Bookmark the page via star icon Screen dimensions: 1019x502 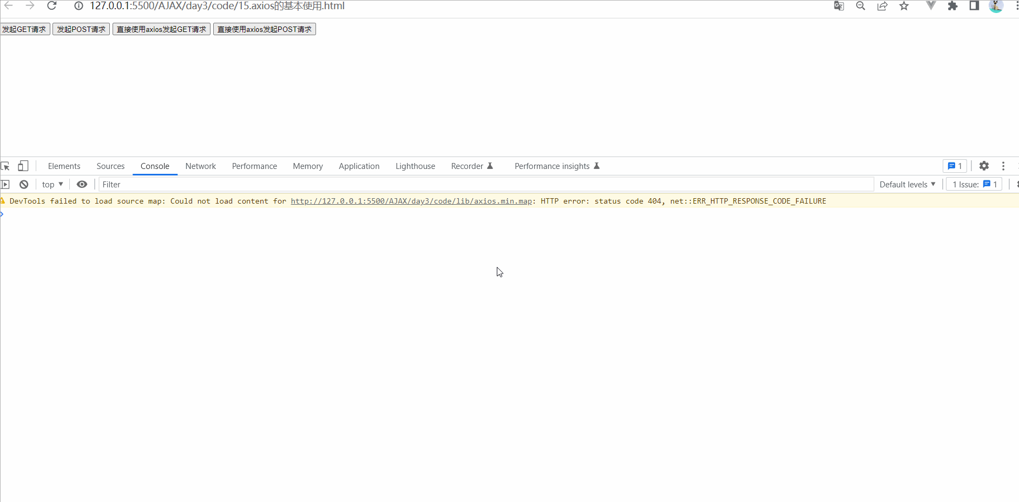click(904, 6)
